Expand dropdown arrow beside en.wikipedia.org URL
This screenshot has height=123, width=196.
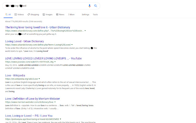click(x=39, y=79)
